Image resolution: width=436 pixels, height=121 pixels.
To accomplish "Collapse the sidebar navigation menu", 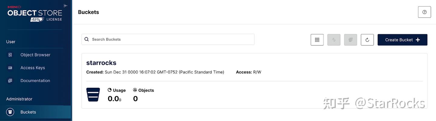I will [65, 6].
